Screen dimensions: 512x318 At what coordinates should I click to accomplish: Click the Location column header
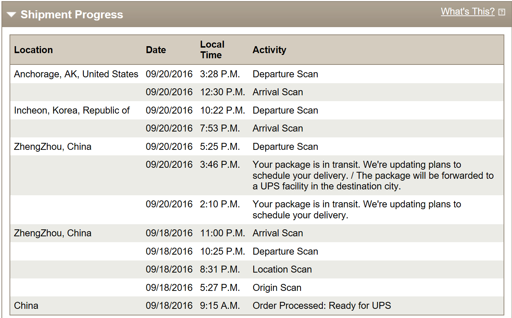click(x=34, y=50)
